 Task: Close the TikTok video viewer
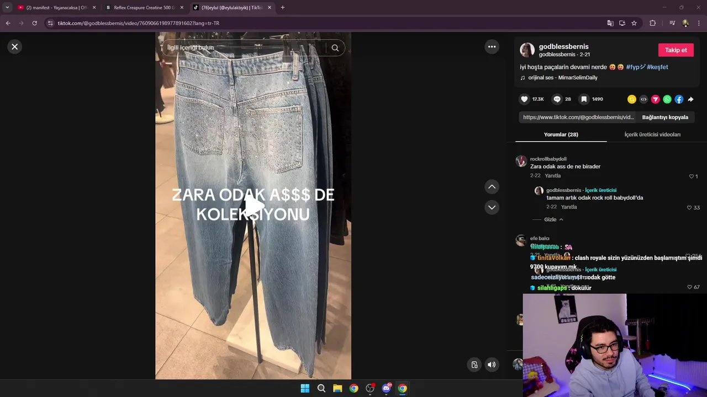point(15,47)
